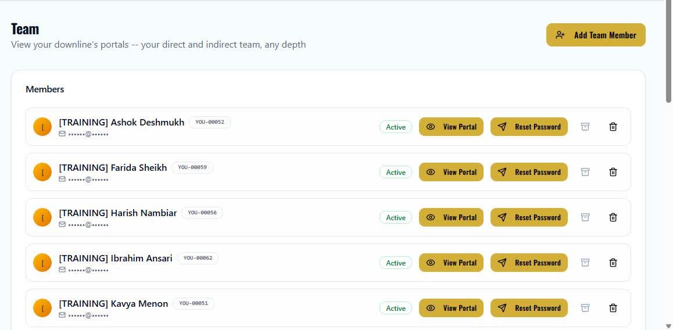Open Ibrahim Ansari's View Portal button

pyautogui.click(x=451, y=263)
